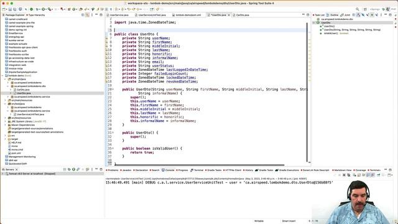
Task: Open the Progress tab
Action: [182, 170]
